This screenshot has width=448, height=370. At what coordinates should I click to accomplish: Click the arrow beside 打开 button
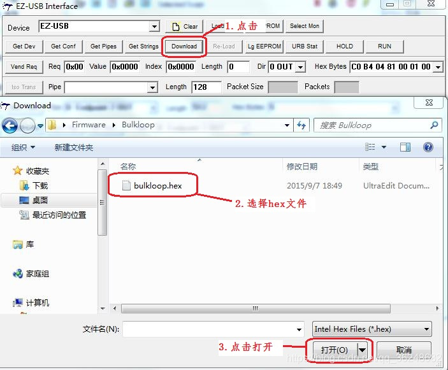[362, 350]
